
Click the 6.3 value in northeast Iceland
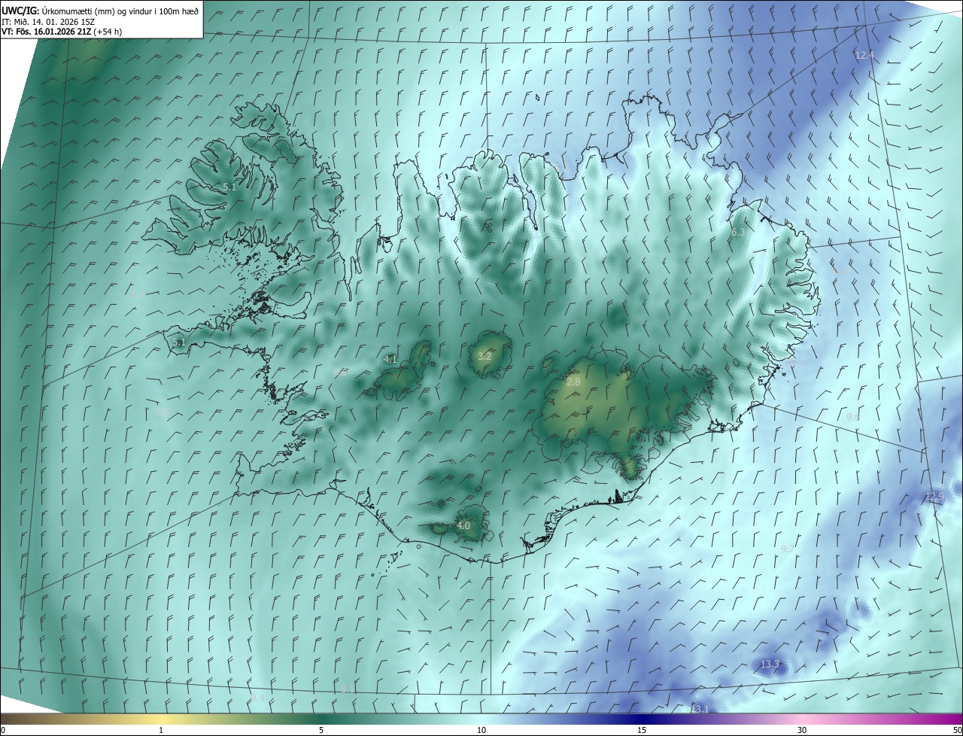click(738, 233)
